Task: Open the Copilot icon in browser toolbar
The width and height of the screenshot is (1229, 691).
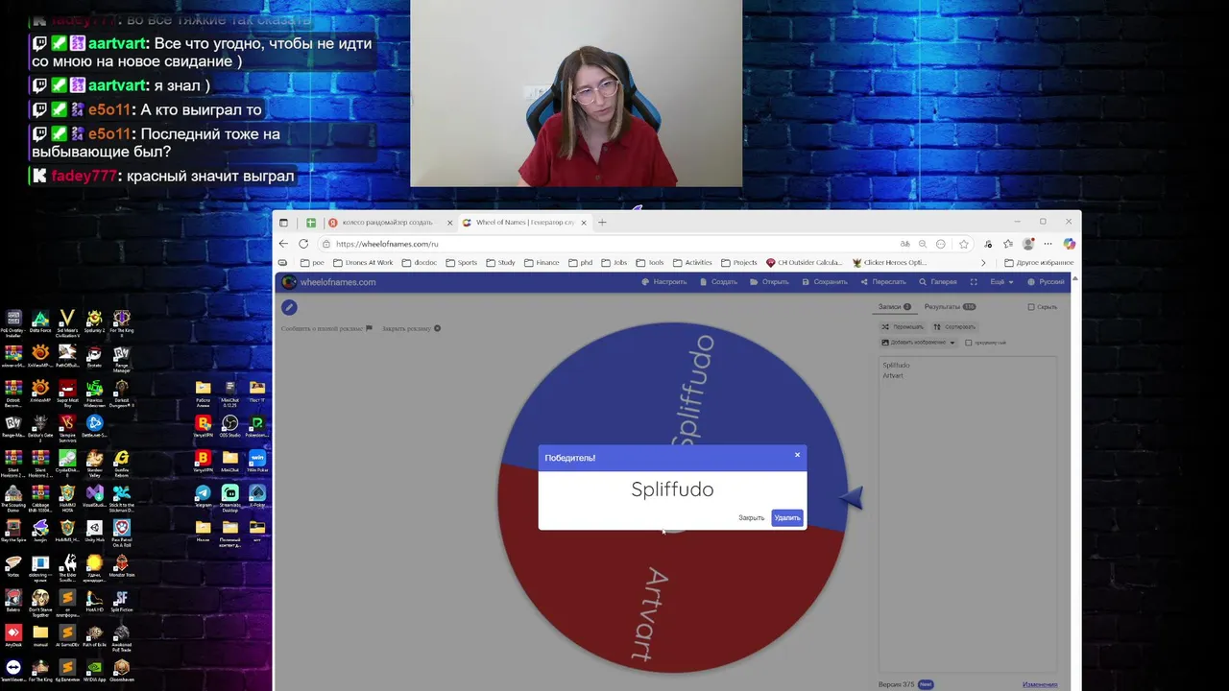Action: 1069,244
